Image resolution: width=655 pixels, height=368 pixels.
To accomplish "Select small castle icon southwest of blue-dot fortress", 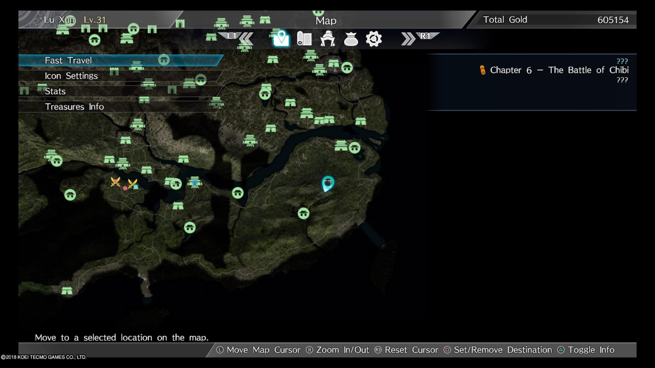I will tap(178, 206).
